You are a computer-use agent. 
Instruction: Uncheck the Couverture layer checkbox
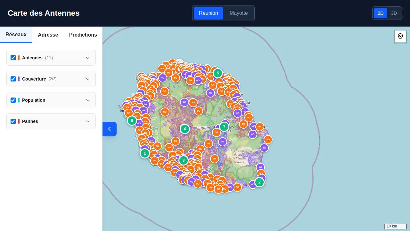click(13, 79)
